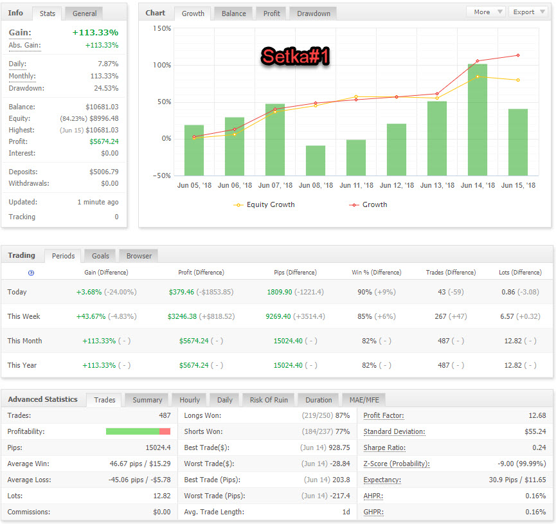
Task: Click the Average Loss value -45.06 pips
Action: [x=126, y=480]
